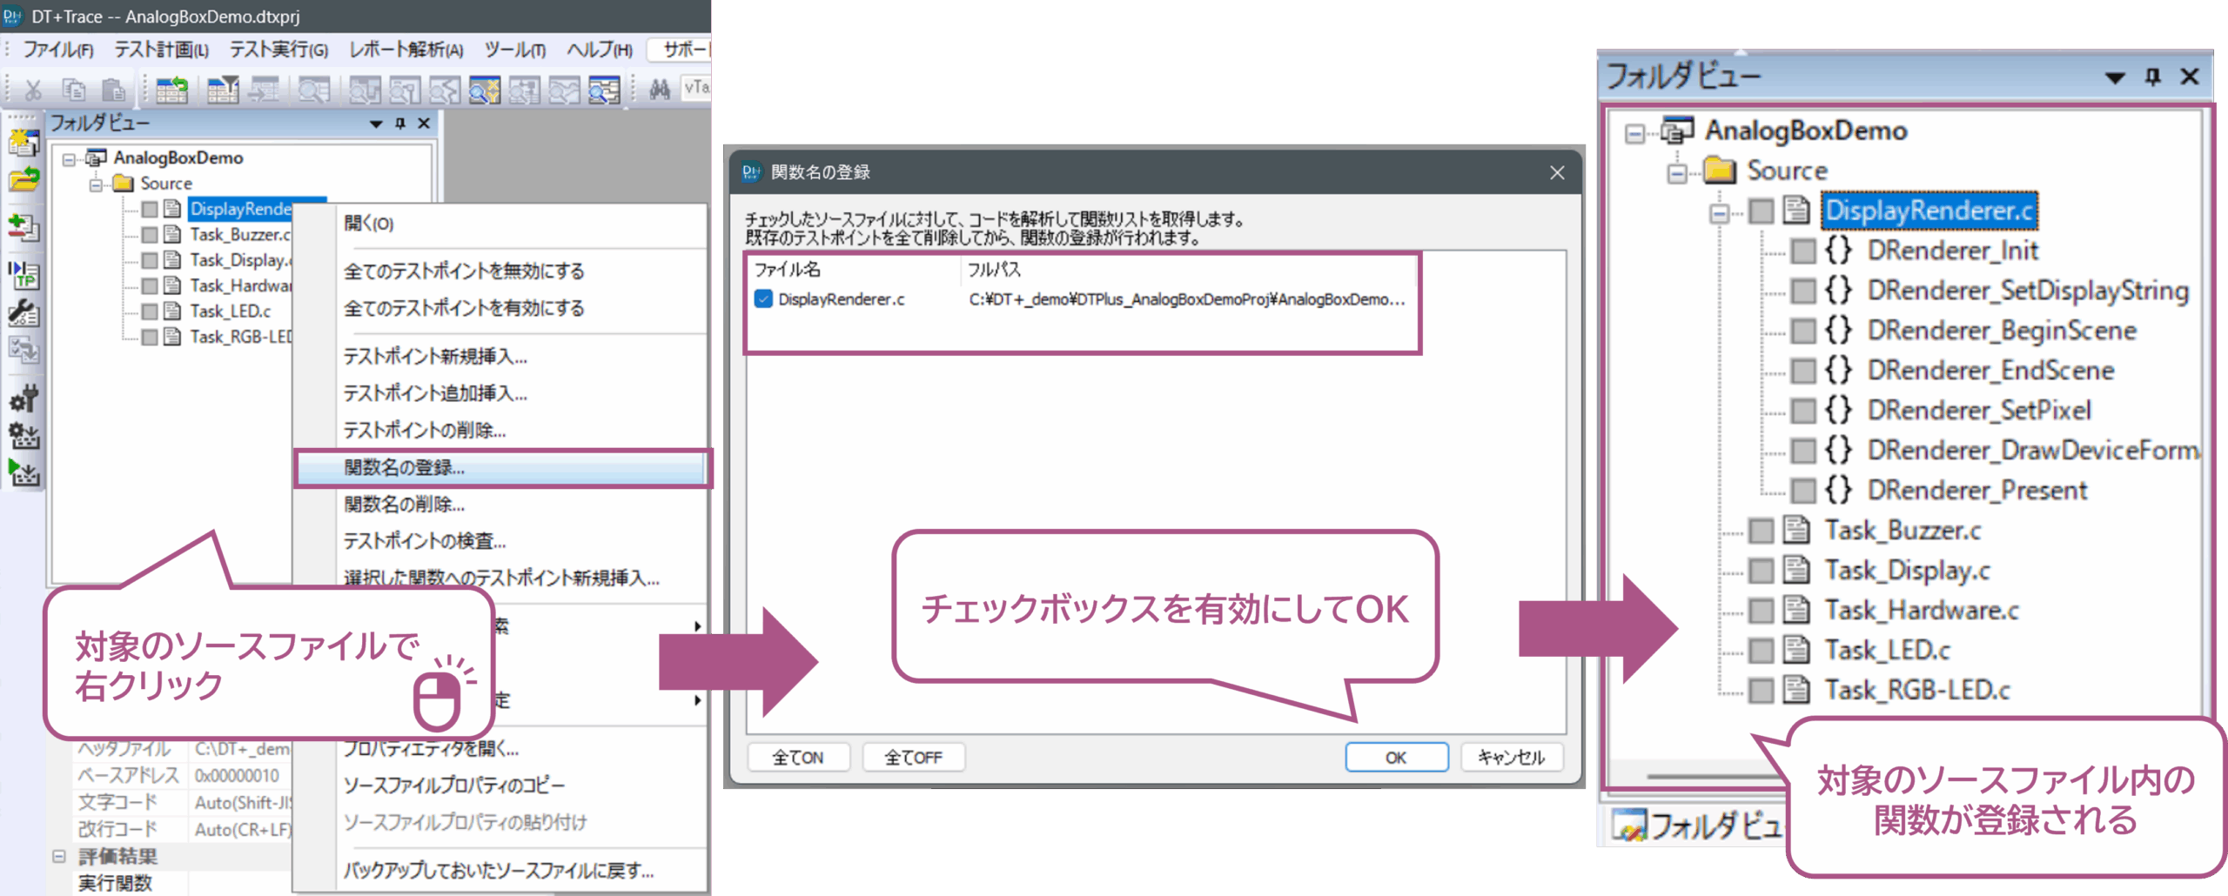The width and height of the screenshot is (2228, 896).
Task: Click the Cut scissors icon in toolbar
Action: coord(33,89)
